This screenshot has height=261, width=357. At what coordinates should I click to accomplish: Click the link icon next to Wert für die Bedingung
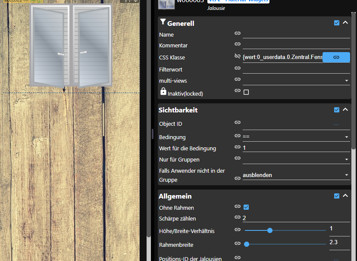(x=237, y=147)
